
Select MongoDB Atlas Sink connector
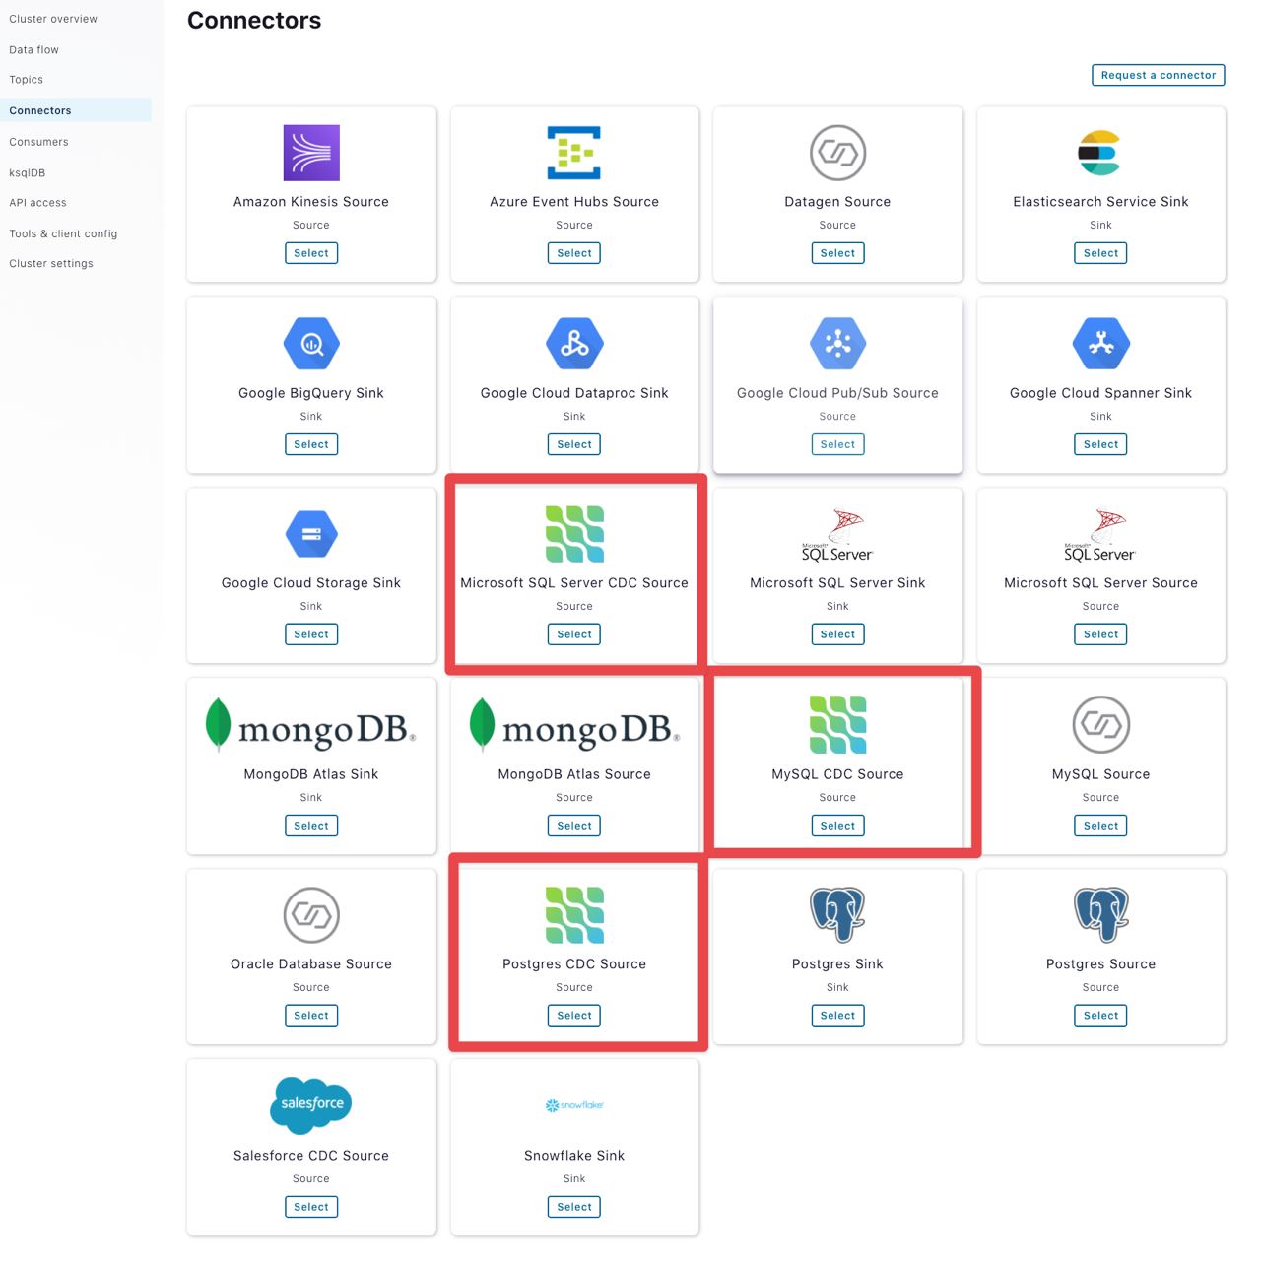point(311,826)
